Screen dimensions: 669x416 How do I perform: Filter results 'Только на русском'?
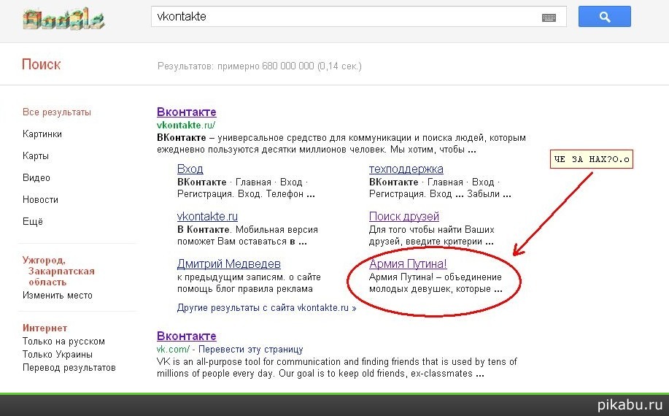[63, 342]
